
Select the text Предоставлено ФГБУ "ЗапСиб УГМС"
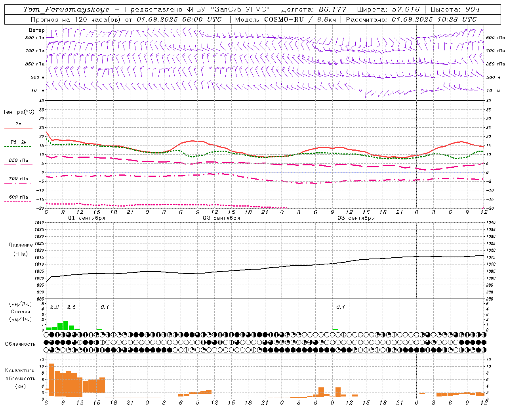pos(197,10)
